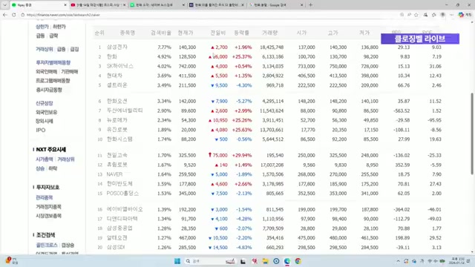Open the Task View icon on the taskbar
The height and width of the screenshot is (267, 475).
pos(243,261)
